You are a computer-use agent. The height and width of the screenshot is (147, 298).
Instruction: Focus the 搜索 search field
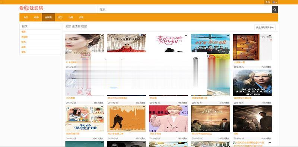184,10
